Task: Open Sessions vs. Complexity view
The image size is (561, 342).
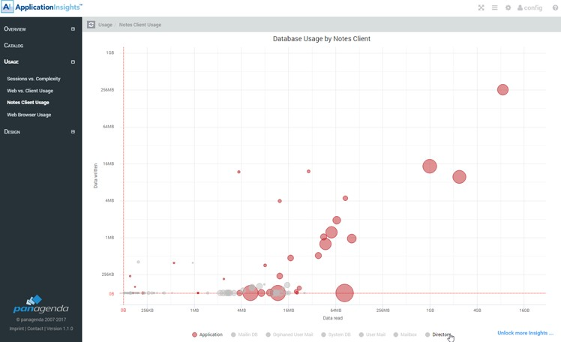Action: click(34, 79)
